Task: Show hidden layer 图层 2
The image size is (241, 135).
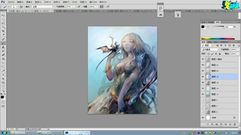Action: (x=203, y=112)
